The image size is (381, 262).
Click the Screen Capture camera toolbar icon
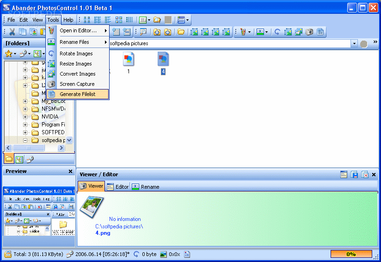coord(309,32)
